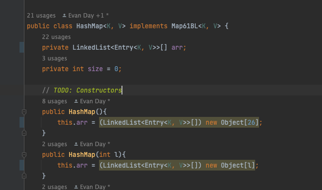Open VCS change marker beside arr field declaration
Viewport: 322px width, 190px height.
coord(22,47)
